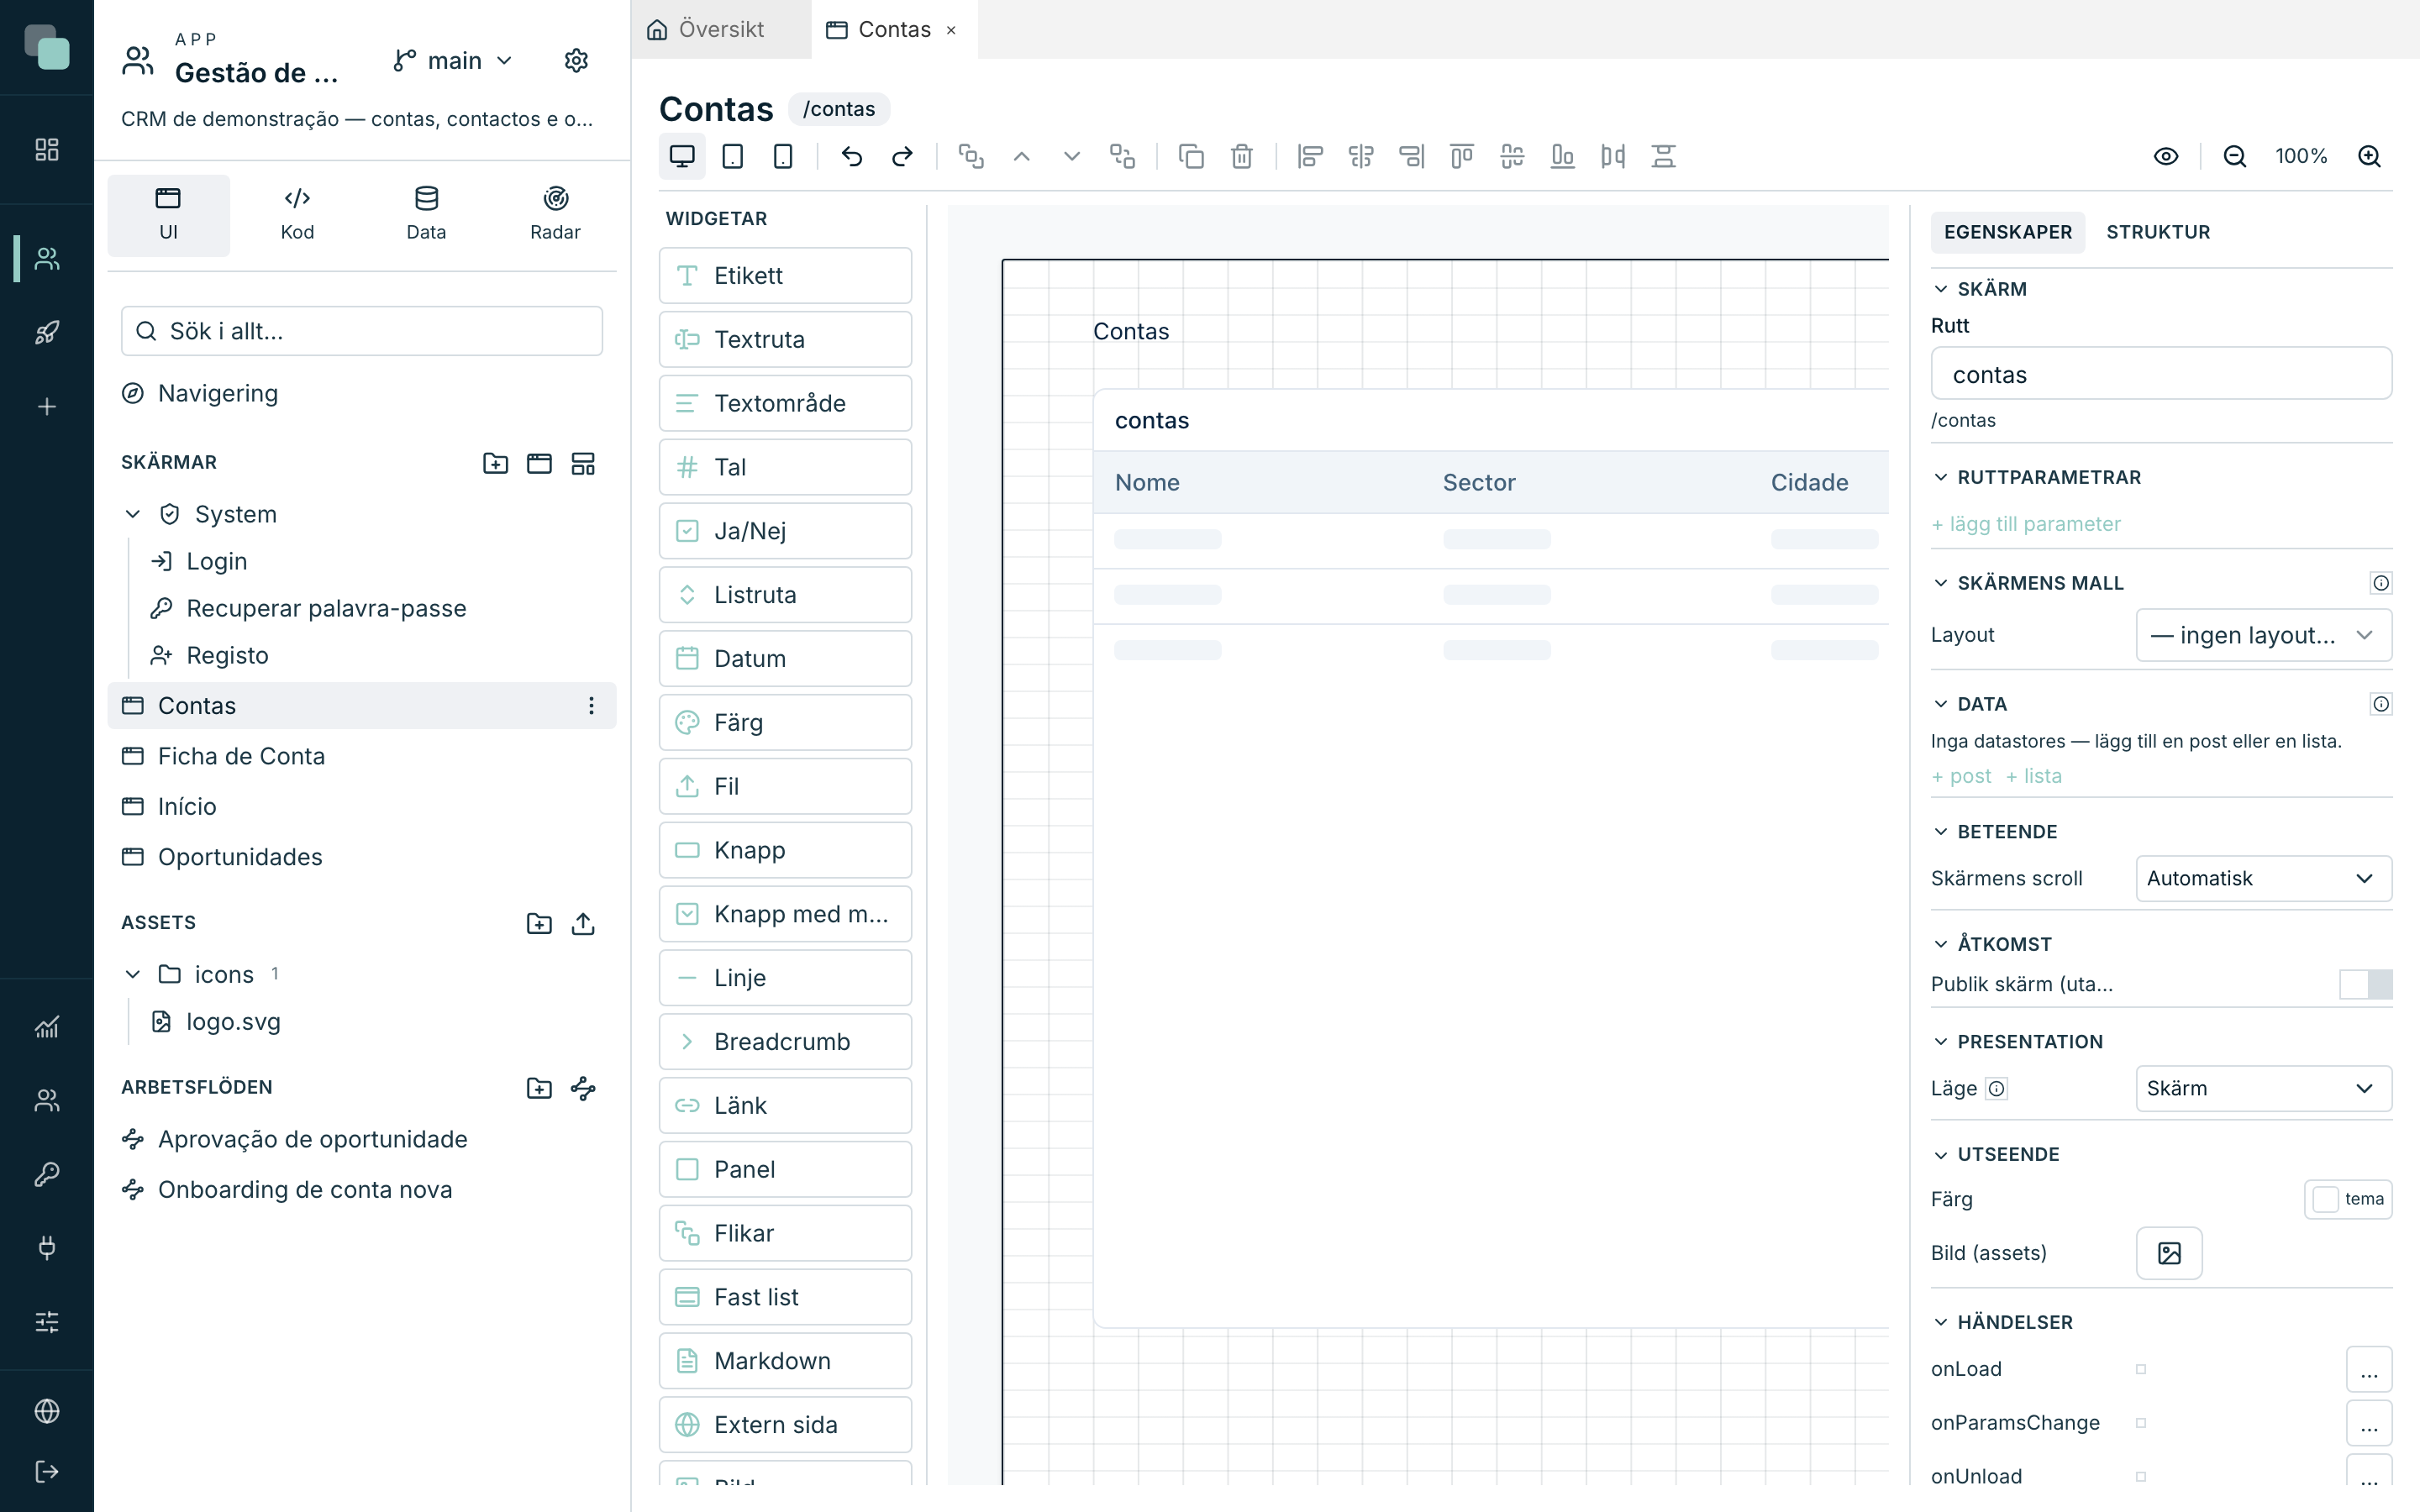The image size is (2420, 1512).
Task: Collapse the icons assets folder
Action: 133,974
